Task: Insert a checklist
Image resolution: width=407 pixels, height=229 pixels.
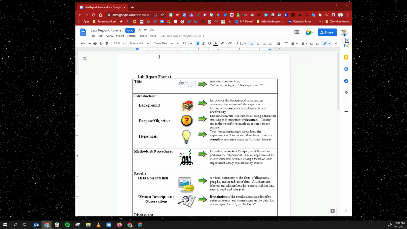Action: [x=286, y=43]
